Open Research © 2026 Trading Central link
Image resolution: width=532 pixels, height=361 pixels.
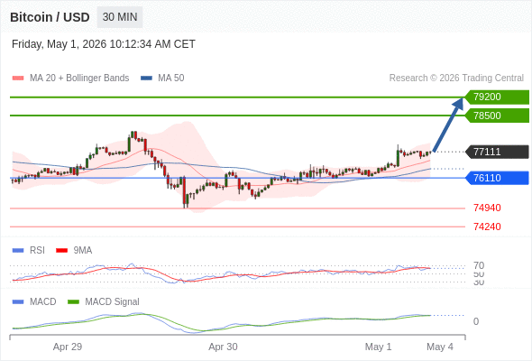(456, 79)
